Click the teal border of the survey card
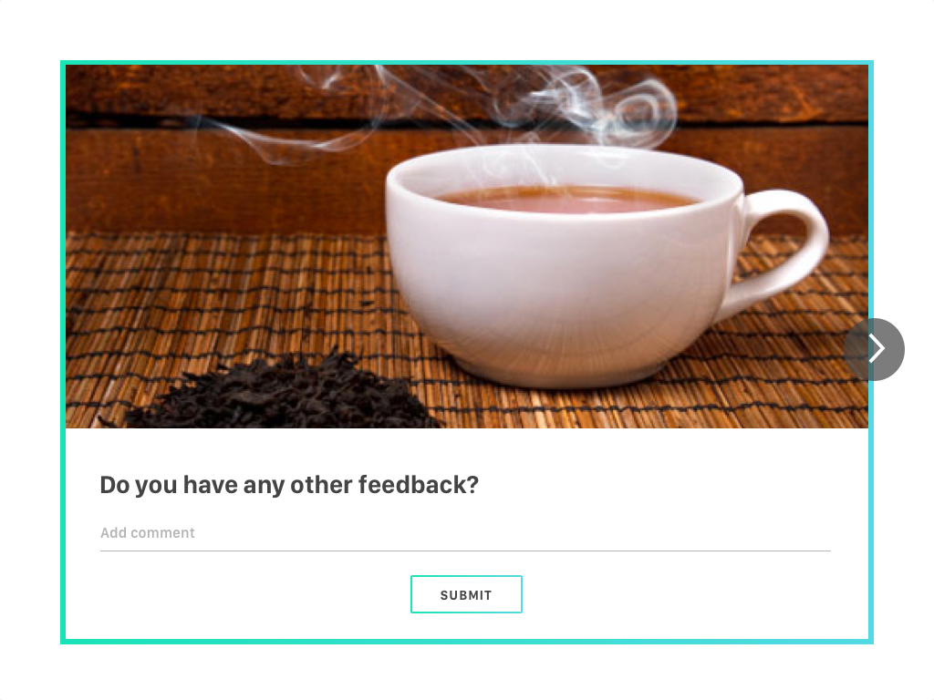The height and width of the screenshot is (700, 934). (x=466, y=642)
